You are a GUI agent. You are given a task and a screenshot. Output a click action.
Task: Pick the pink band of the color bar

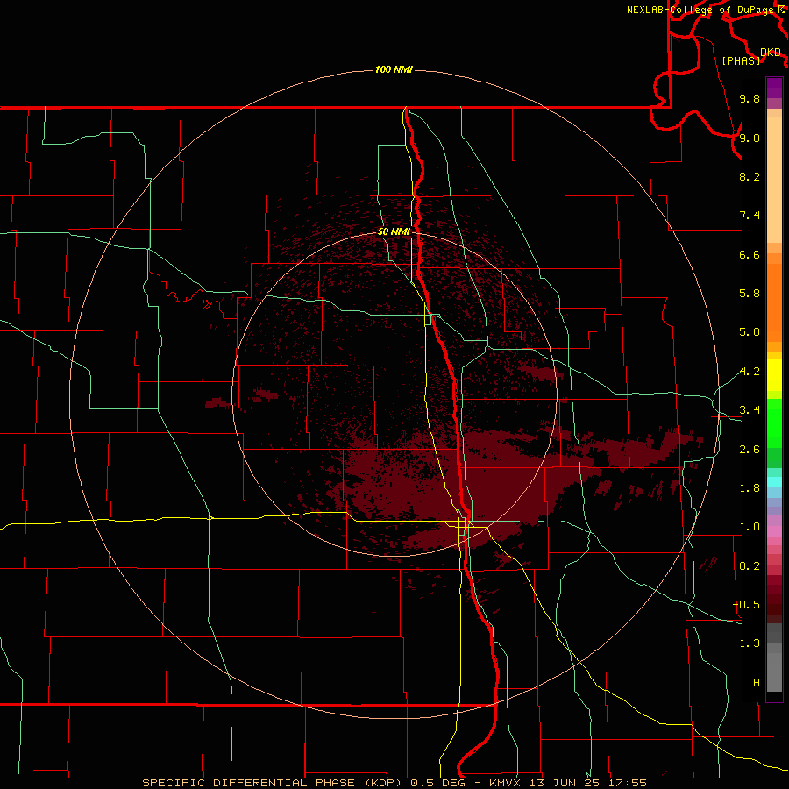pyautogui.click(x=774, y=531)
